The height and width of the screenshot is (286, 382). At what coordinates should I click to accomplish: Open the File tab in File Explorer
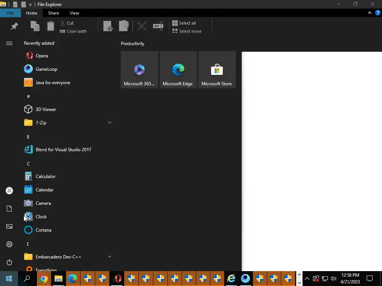(10, 13)
